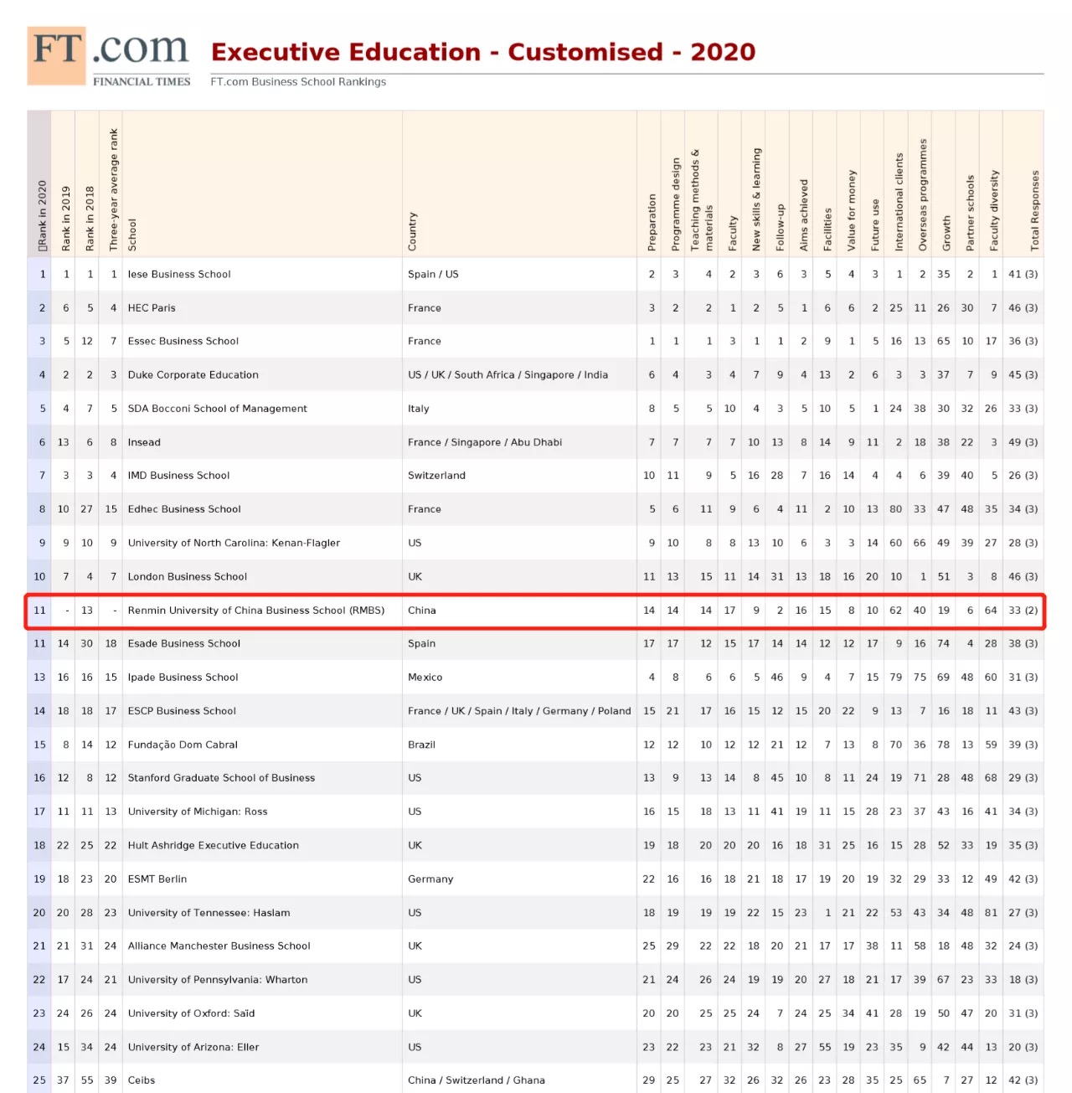Image resolution: width=1072 pixels, height=1093 pixels.
Task: Select the Ceibs school name
Action: coord(142,1080)
